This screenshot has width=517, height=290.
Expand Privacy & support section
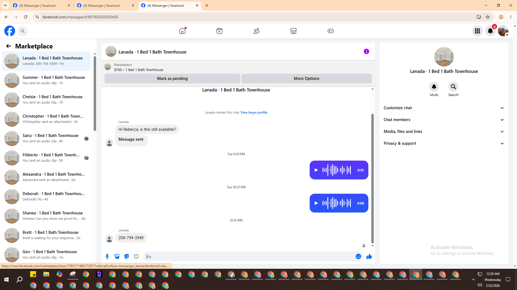(x=444, y=143)
